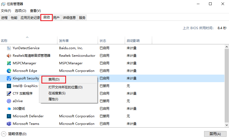Image resolution: width=229 pixels, height=140 pixels.
Task: Click the Microsoft Defender icon
Action: (9, 116)
